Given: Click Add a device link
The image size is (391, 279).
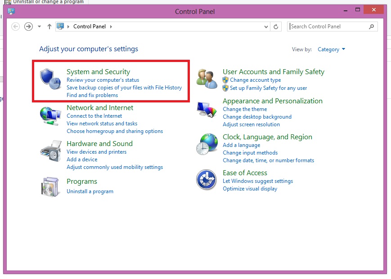Looking at the screenshot, I should 82,159.
